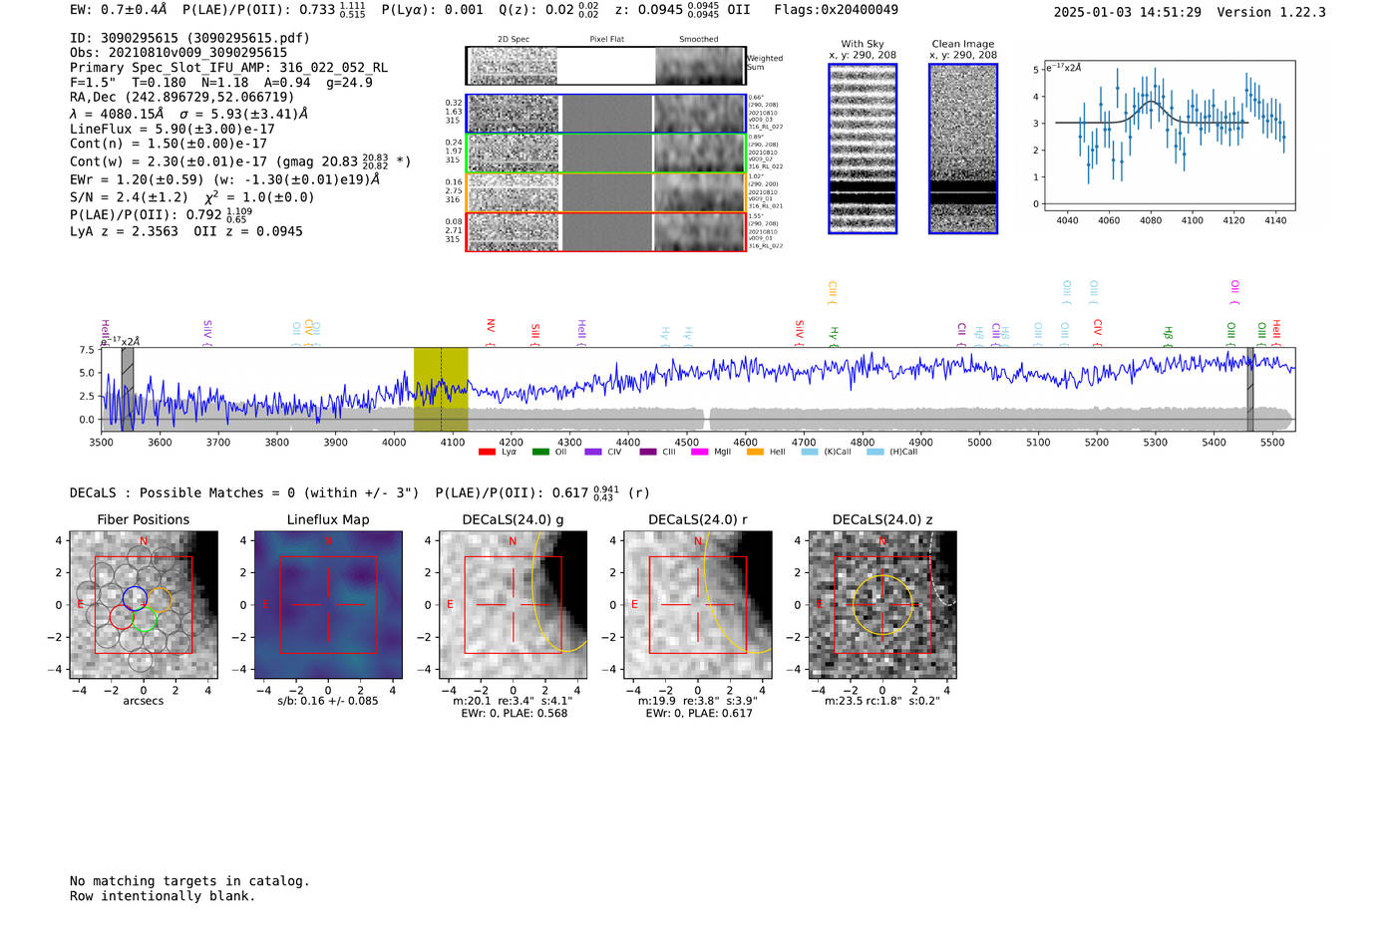This screenshot has height=950, width=1396.
Task: Click the blue fiber circle in Fiber Positions
Action: pyautogui.click(x=135, y=598)
